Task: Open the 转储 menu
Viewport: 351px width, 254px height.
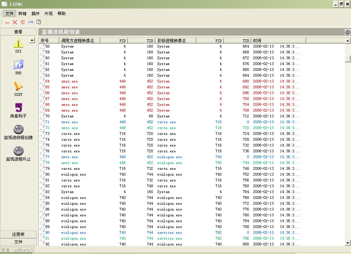Action: pos(22,14)
